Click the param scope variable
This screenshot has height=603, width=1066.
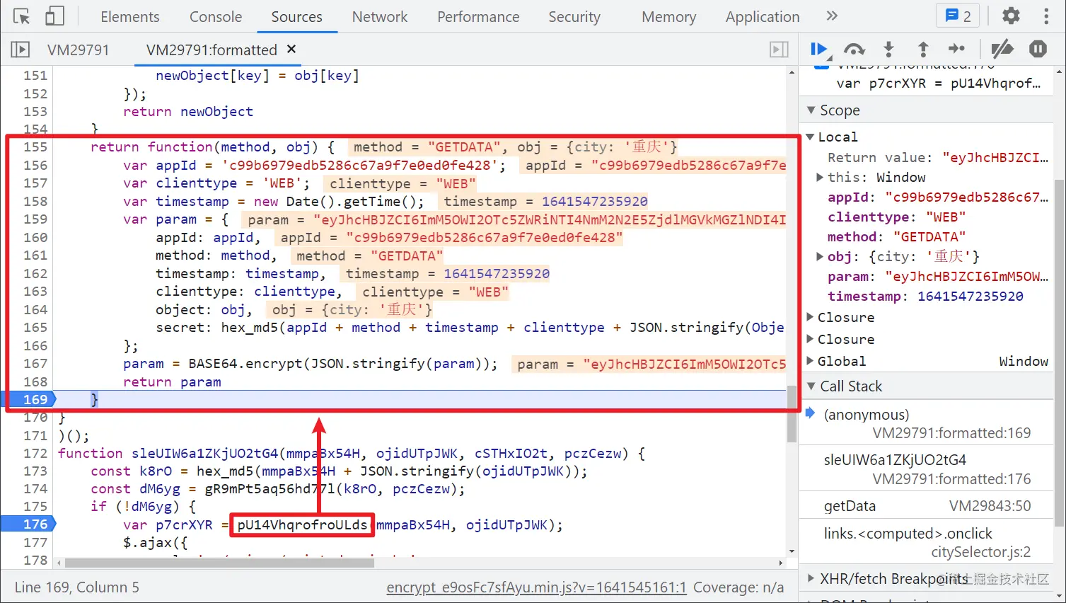point(938,276)
